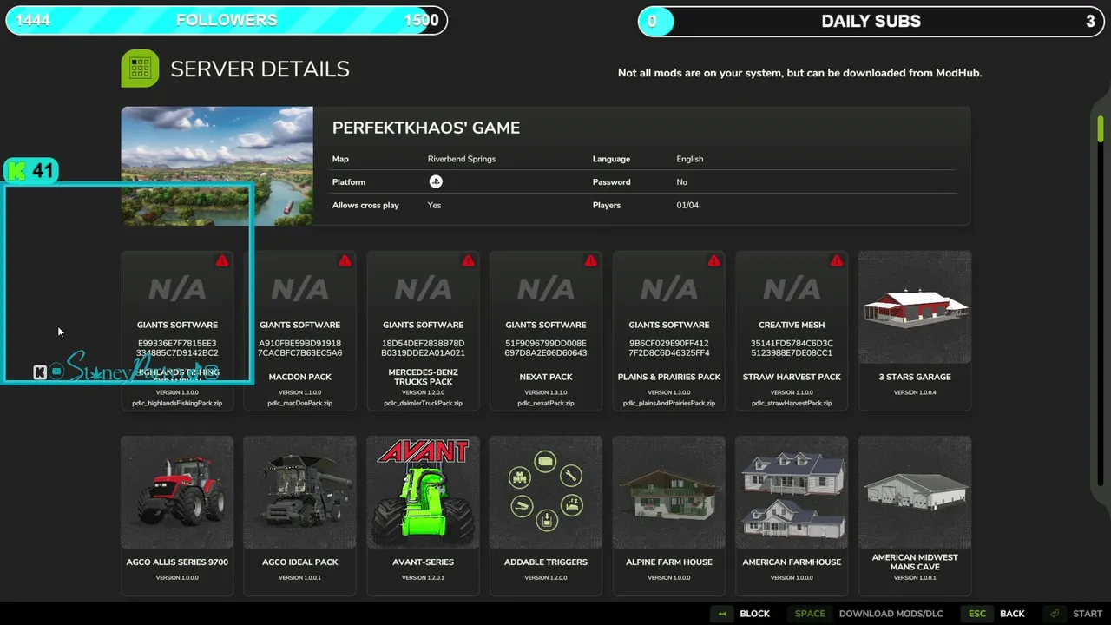
Task: Select the Plains & Prairies Pack title
Action: [x=669, y=377]
